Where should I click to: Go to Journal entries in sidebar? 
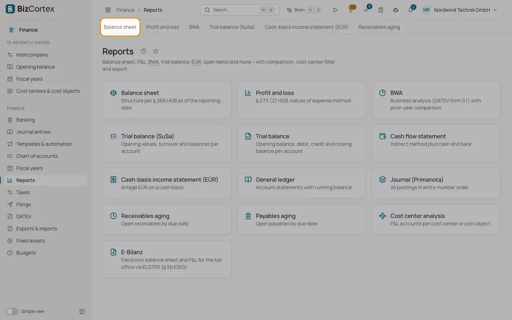click(x=46, y=132)
